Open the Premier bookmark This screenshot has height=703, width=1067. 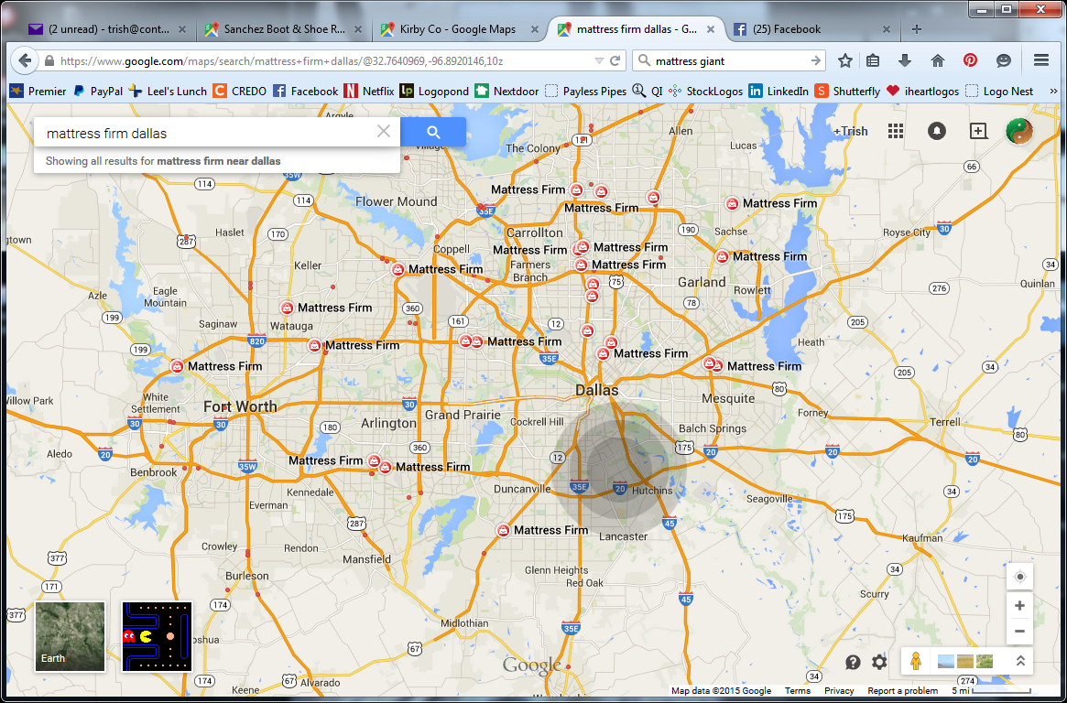click(x=38, y=92)
